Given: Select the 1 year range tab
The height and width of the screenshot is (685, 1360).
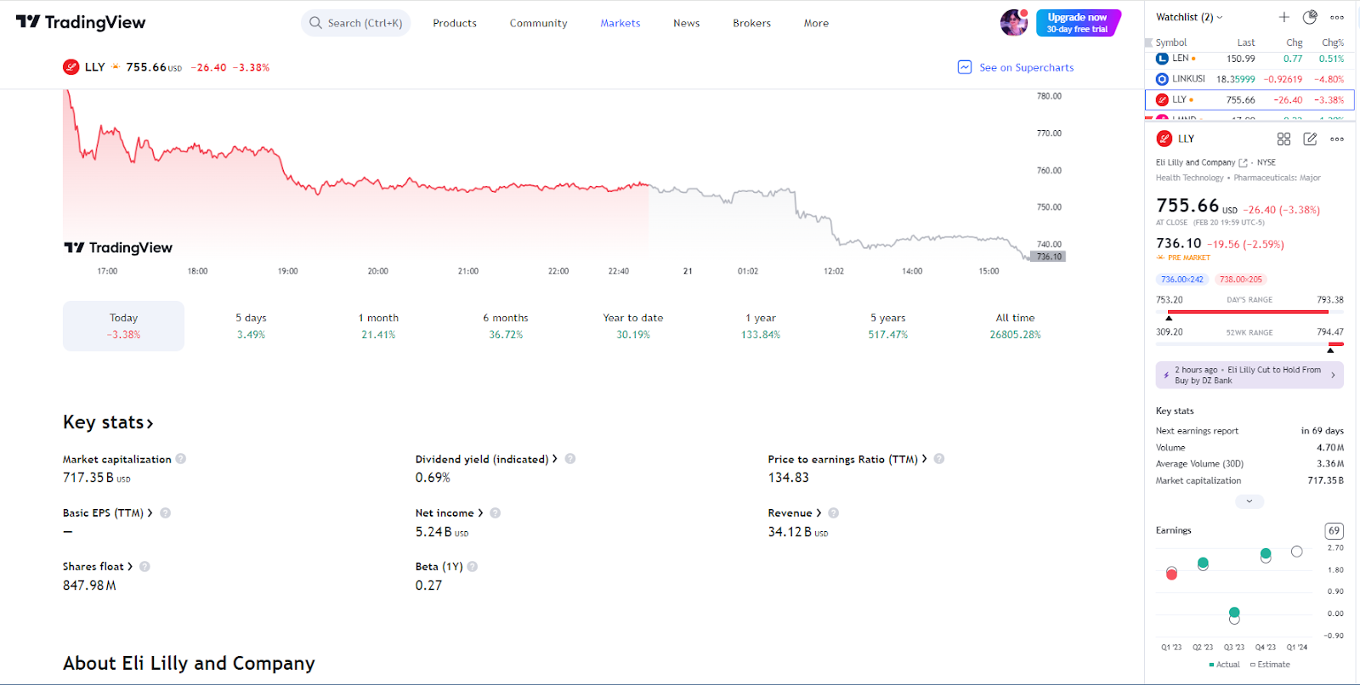Looking at the screenshot, I should [x=761, y=326].
